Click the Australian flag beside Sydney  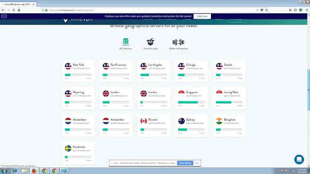coord(181,121)
